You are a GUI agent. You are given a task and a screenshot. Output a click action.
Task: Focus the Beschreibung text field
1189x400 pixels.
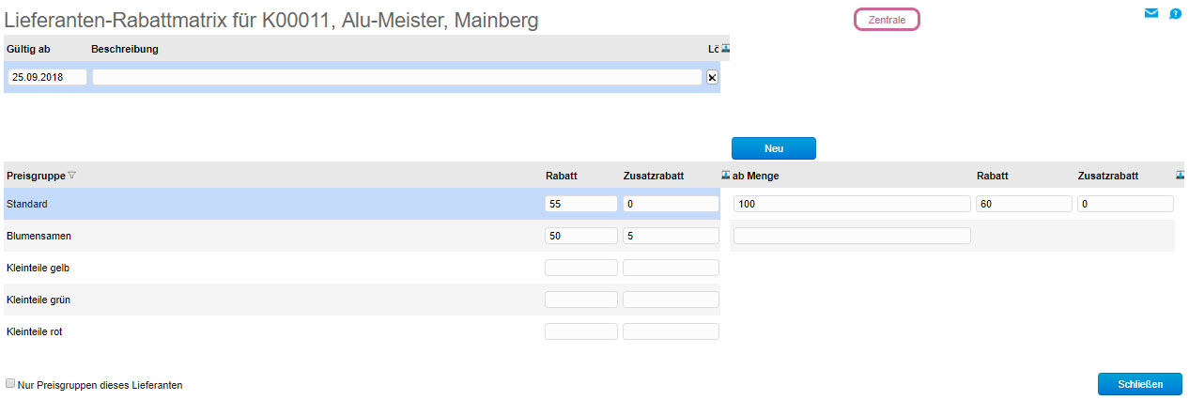(396, 78)
